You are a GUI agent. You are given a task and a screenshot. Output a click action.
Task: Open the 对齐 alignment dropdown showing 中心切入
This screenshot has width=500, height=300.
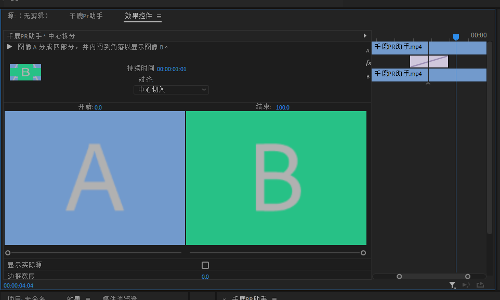pyautogui.click(x=171, y=89)
